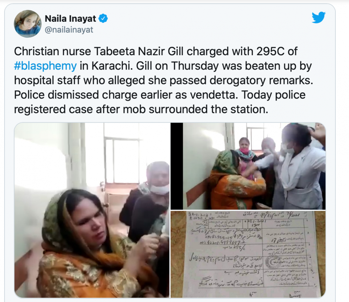Open Naila Inayat's profile avatar
Viewport: 349px width, 302px height.
[x=28, y=24]
